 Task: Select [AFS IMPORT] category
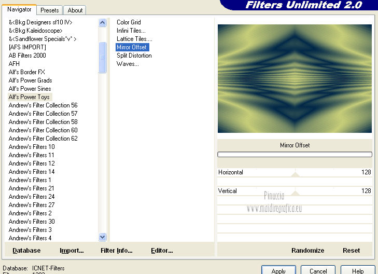point(27,47)
